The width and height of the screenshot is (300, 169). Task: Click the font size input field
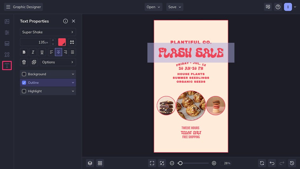(x=34, y=42)
